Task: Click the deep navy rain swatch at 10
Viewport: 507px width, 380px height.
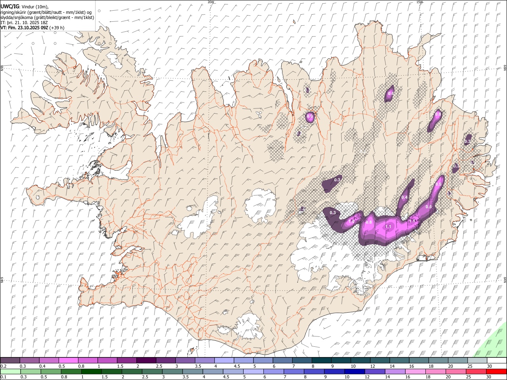Action: pos(355,372)
